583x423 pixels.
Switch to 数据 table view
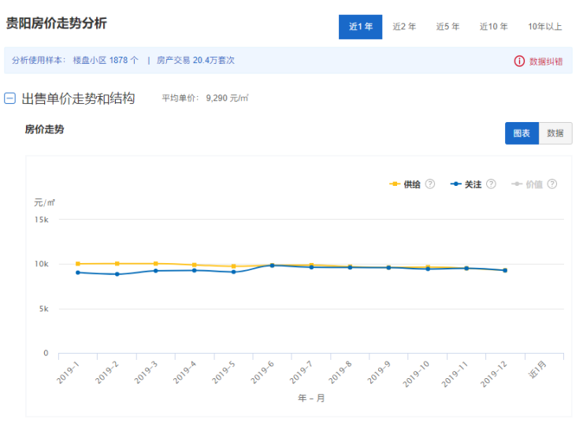point(555,134)
